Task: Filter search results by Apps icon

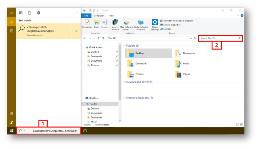Action: 21,13
